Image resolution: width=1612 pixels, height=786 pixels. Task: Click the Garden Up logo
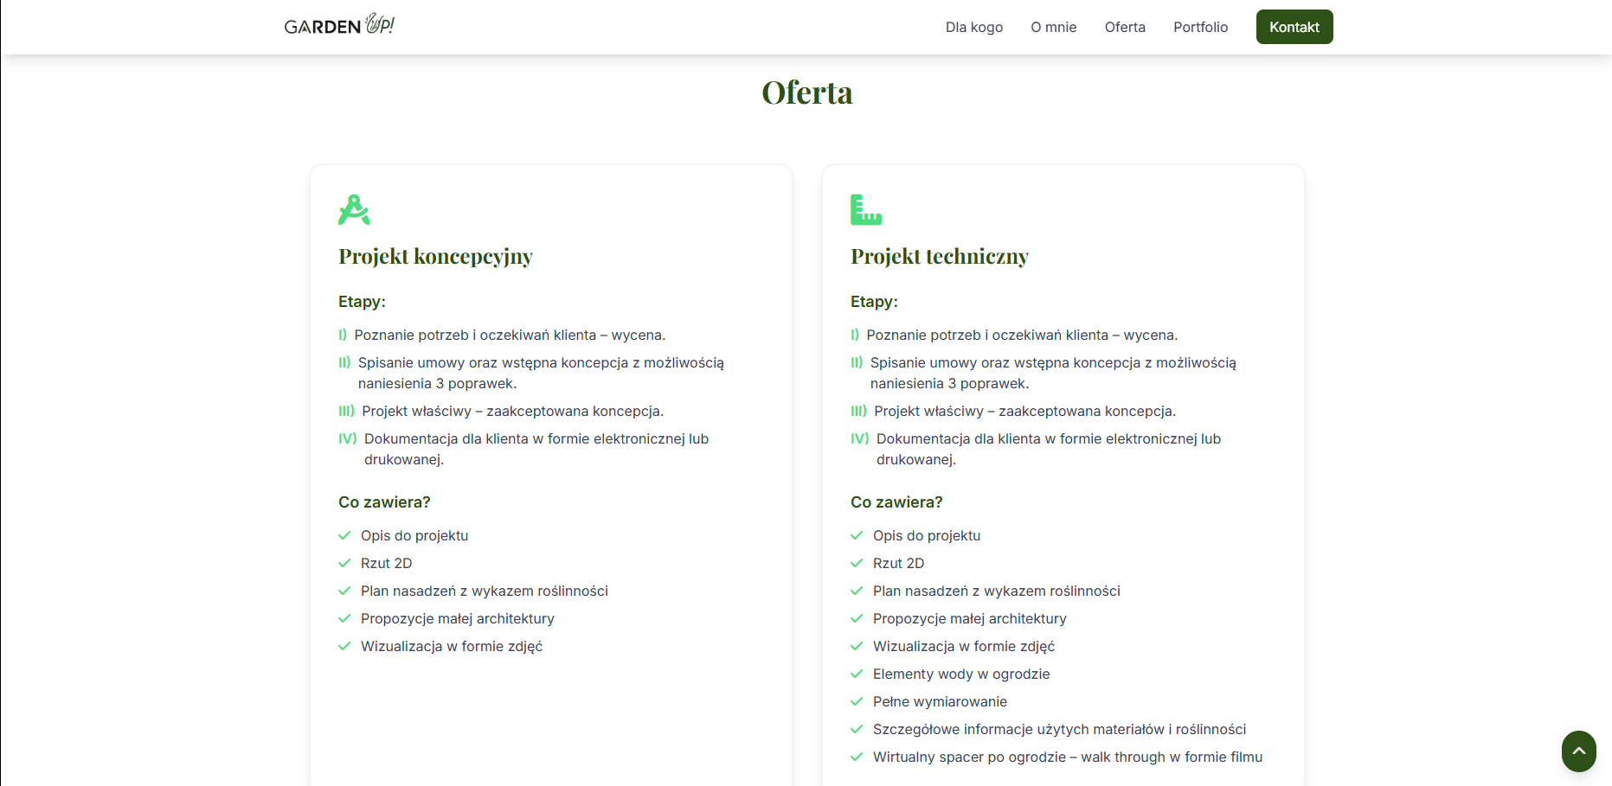[x=339, y=25]
